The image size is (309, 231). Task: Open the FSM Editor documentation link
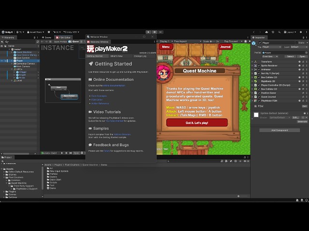tap(97, 100)
